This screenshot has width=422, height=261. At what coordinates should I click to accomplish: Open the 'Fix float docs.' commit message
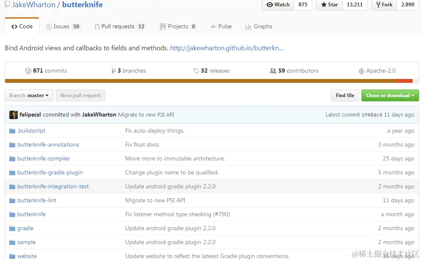click(x=142, y=145)
